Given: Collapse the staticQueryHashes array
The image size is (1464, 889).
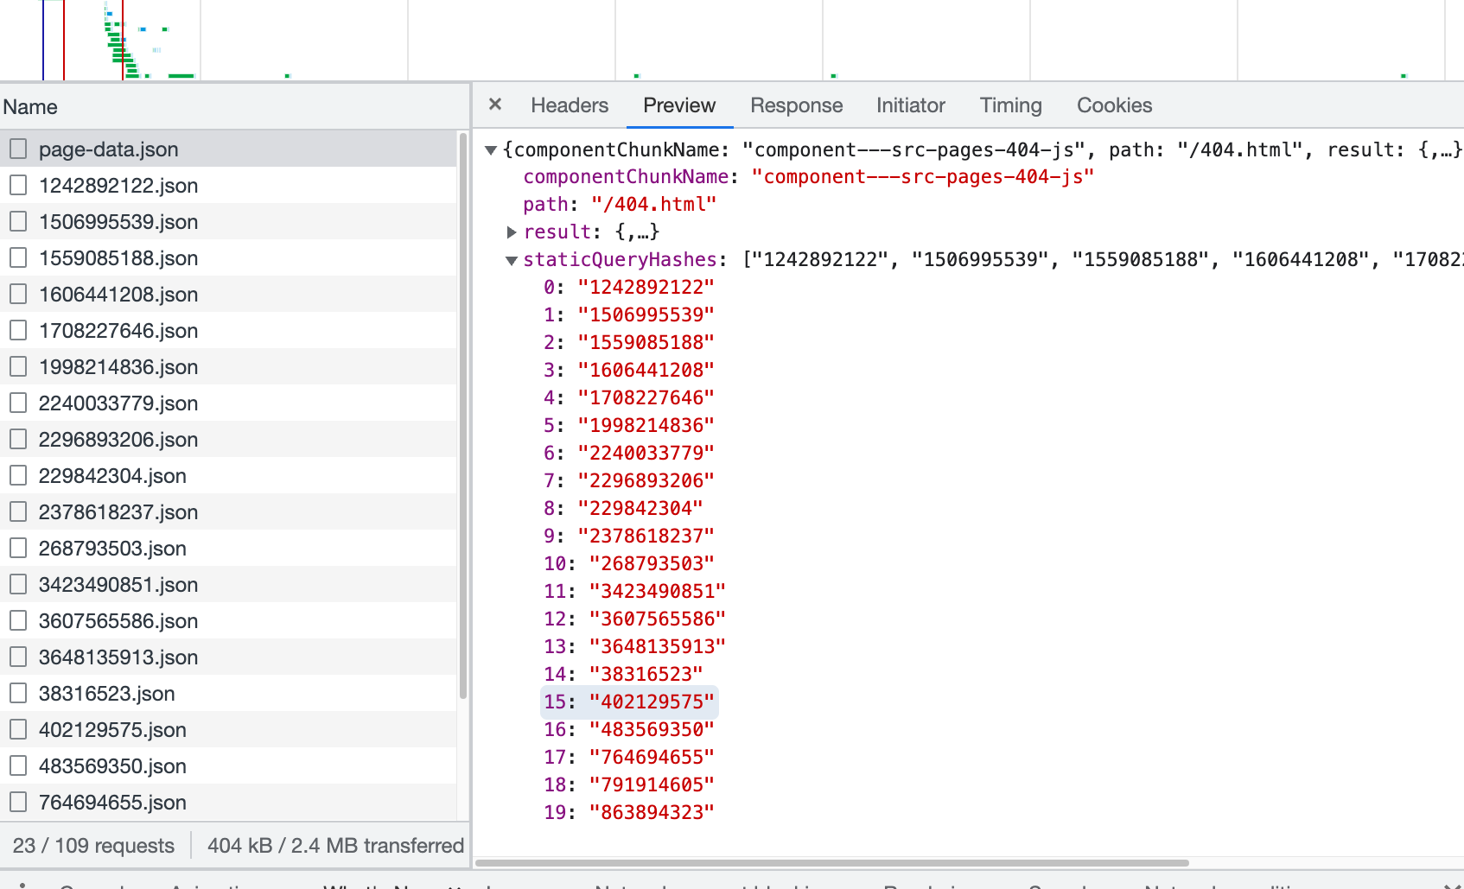Looking at the screenshot, I should [510, 262].
